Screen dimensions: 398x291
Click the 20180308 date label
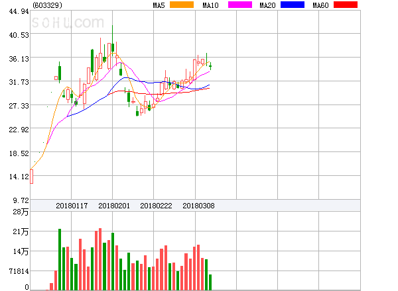pyautogui.click(x=198, y=206)
